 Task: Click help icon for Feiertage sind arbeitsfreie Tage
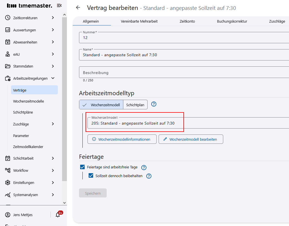click(x=144, y=168)
